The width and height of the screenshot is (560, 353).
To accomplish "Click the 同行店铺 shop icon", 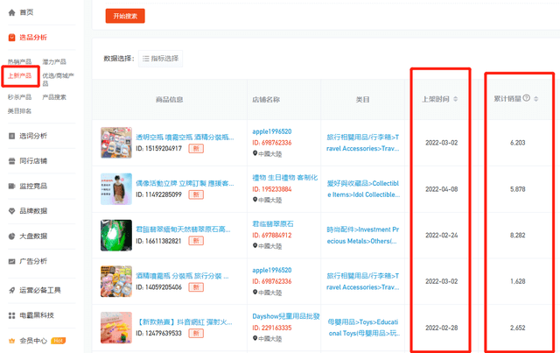I will (x=11, y=161).
